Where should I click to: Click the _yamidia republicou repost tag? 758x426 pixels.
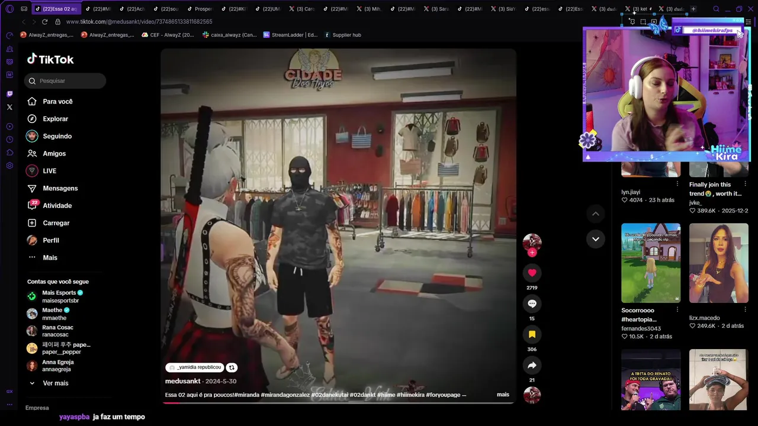tap(195, 367)
